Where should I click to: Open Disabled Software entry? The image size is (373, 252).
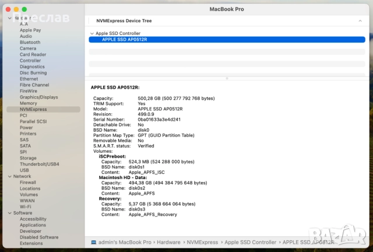pyautogui.click(x=39, y=237)
